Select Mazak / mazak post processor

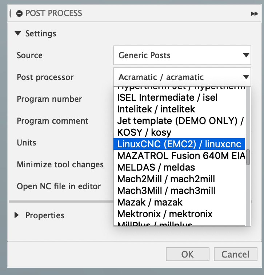tap(150, 202)
